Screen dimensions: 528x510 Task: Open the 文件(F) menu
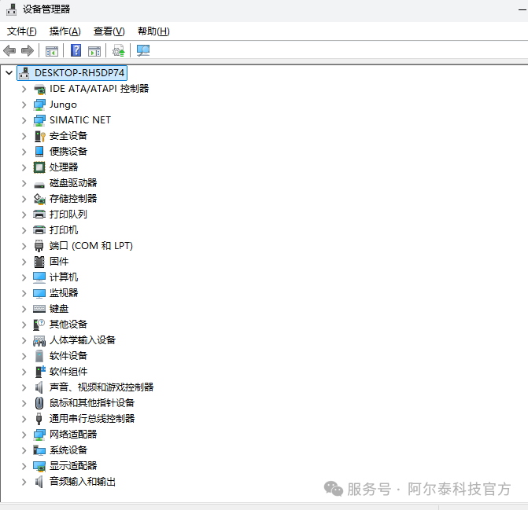pyautogui.click(x=22, y=31)
